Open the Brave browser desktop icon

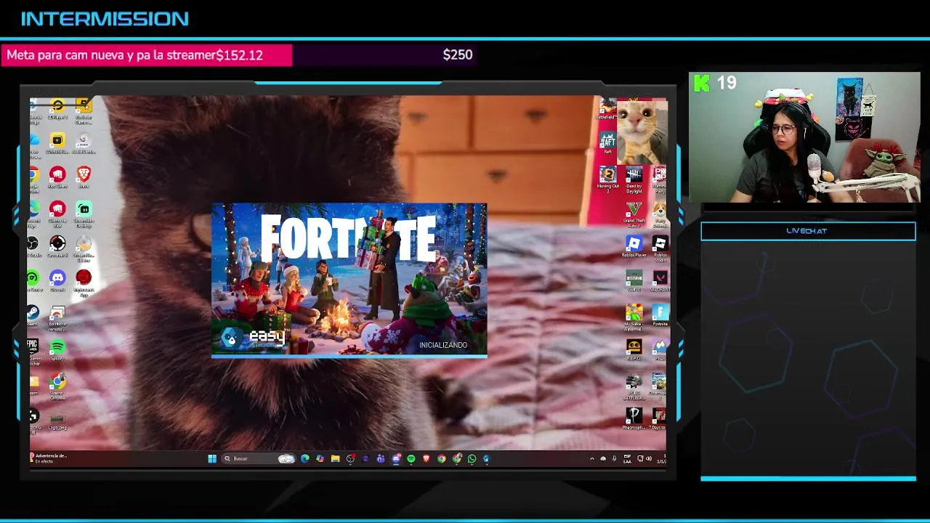[84, 176]
